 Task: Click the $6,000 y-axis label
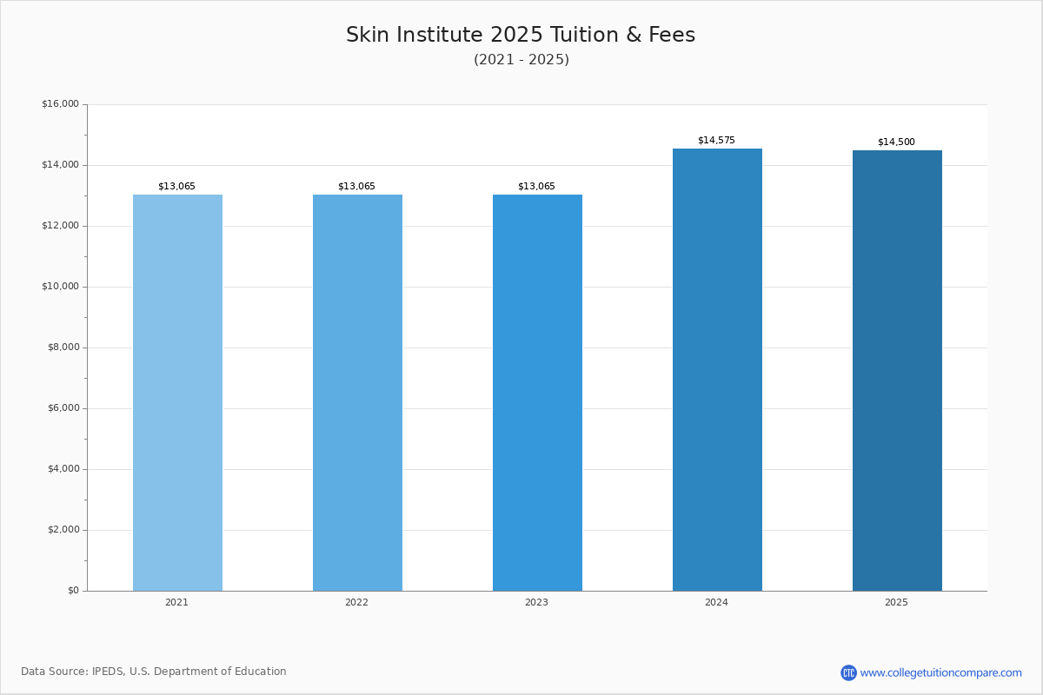[63, 408]
